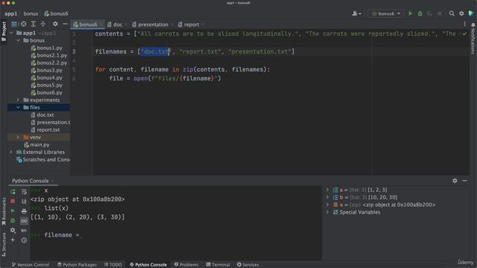Open the bonus6 run configuration dropdown

point(386,13)
